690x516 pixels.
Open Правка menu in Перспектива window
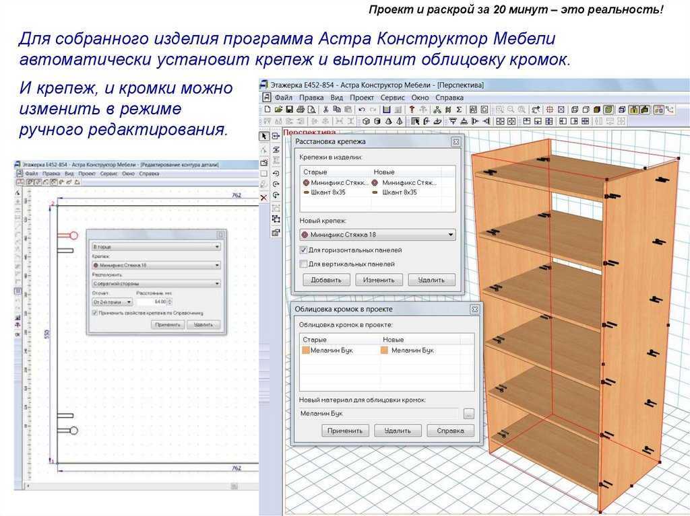(311, 98)
